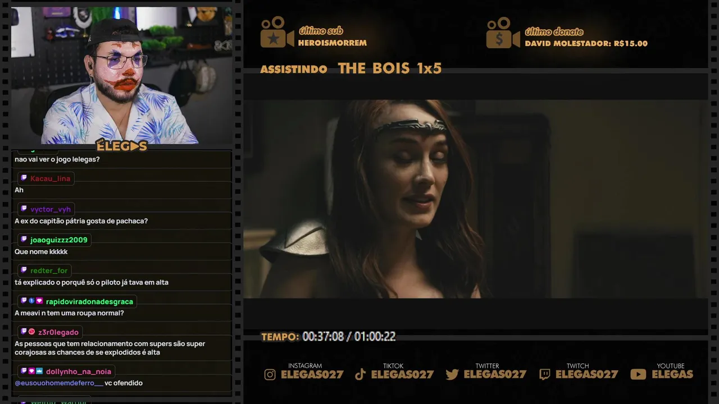Click the dollar camera icon beside último donate
This screenshot has width=719, height=404.
(503, 33)
